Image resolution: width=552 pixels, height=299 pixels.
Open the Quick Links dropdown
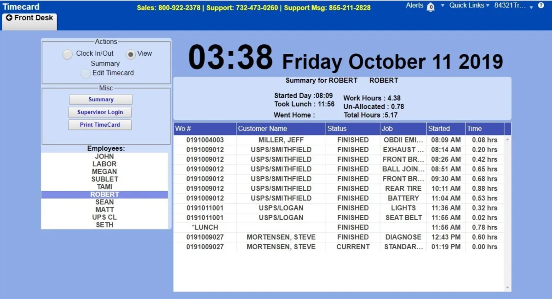[469, 6]
